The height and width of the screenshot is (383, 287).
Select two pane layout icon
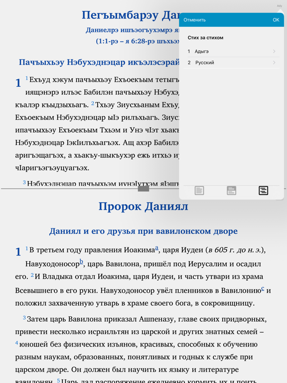pyautogui.click(x=231, y=191)
